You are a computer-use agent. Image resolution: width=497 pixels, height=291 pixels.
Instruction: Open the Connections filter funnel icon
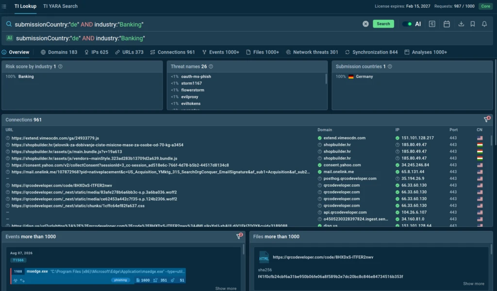pyautogui.click(x=486, y=119)
